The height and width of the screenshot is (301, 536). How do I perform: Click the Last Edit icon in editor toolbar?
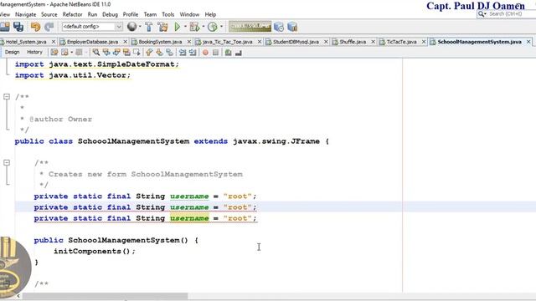[54, 52]
